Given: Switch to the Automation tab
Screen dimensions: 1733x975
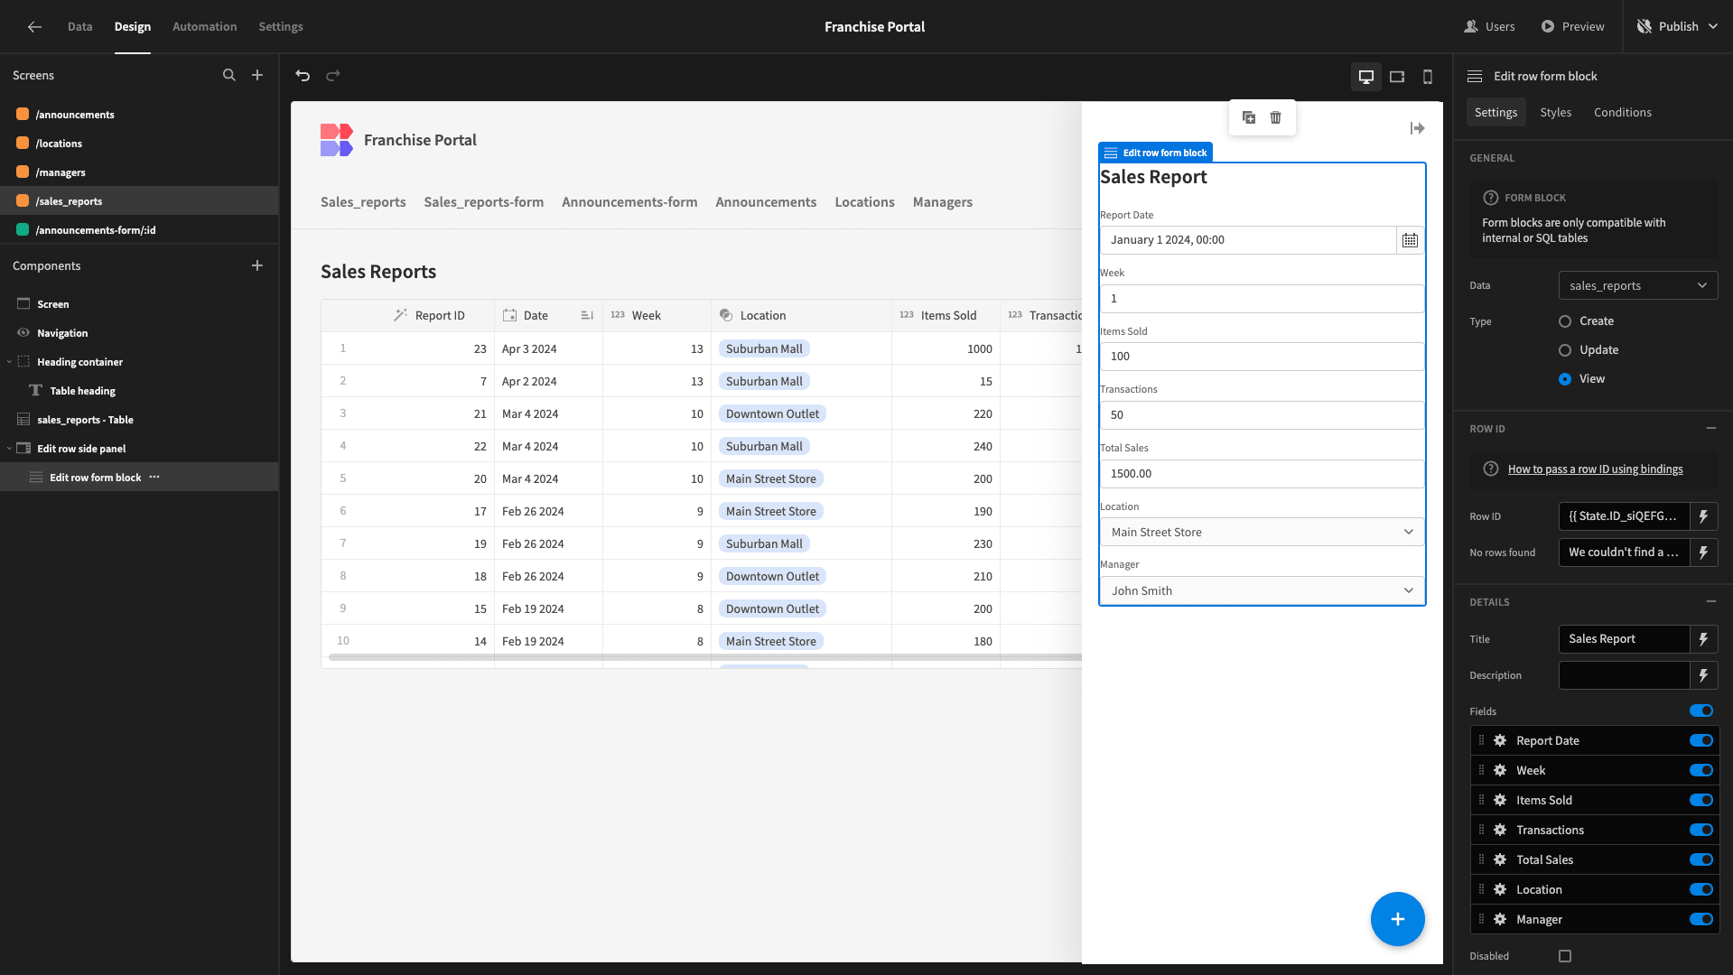Looking at the screenshot, I should coord(204,27).
